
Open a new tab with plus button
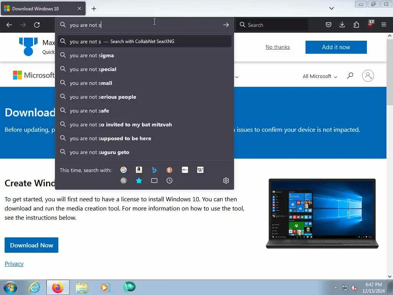[x=94, y=9]
